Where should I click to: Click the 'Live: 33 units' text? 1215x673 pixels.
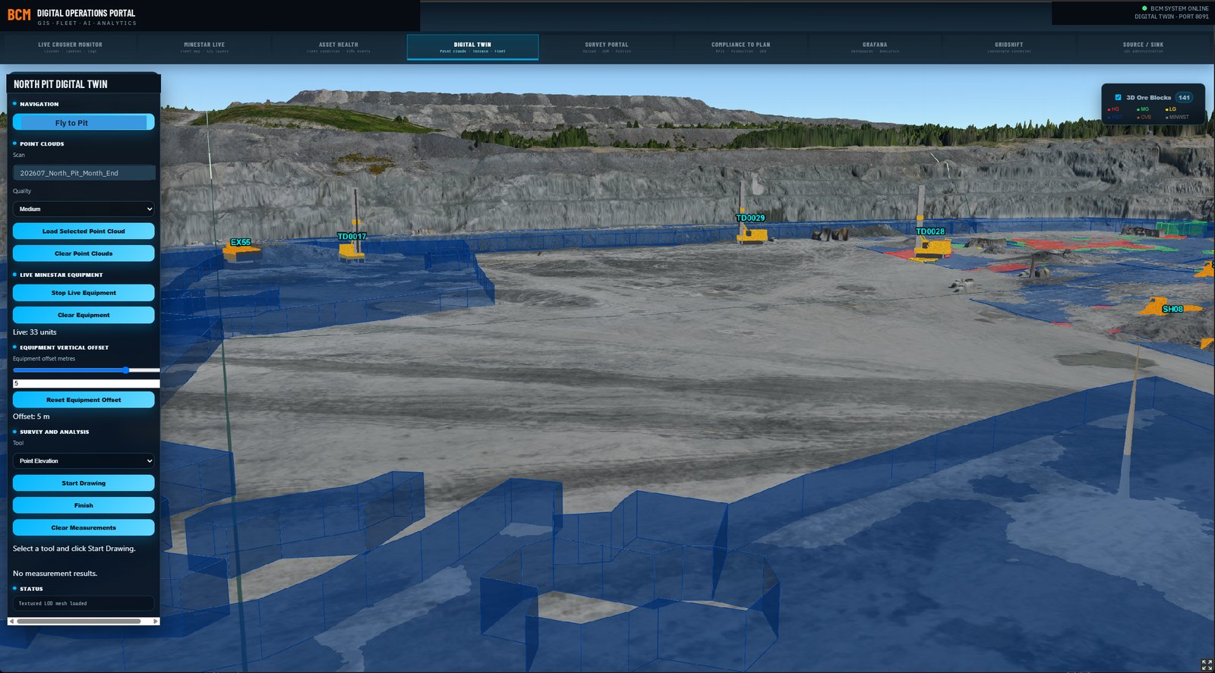click(34, 332)
